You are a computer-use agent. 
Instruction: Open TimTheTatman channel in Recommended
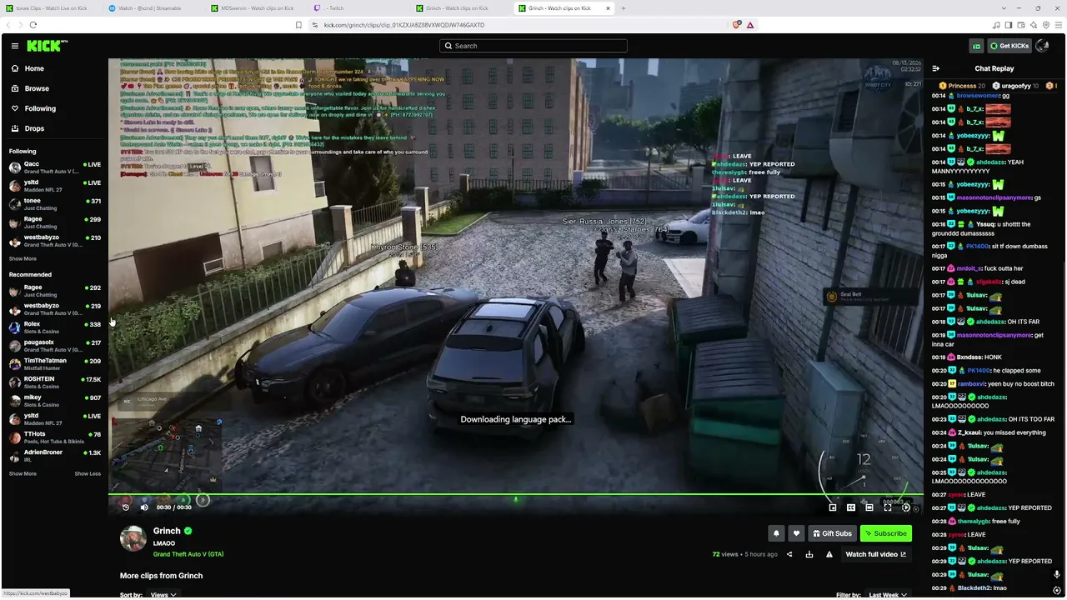(55, 363)
